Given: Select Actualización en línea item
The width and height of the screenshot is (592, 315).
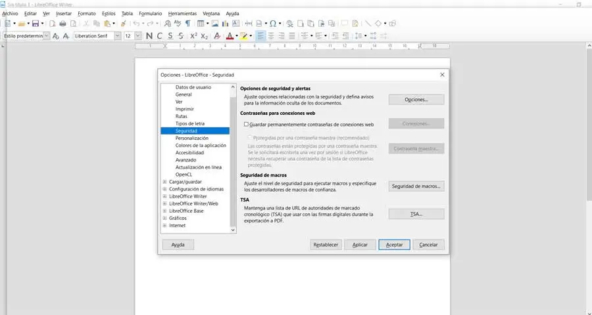Looking at the screenshot, I should coord(199,167).
